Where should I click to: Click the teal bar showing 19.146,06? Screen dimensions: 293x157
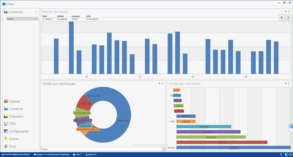[204, 127]
